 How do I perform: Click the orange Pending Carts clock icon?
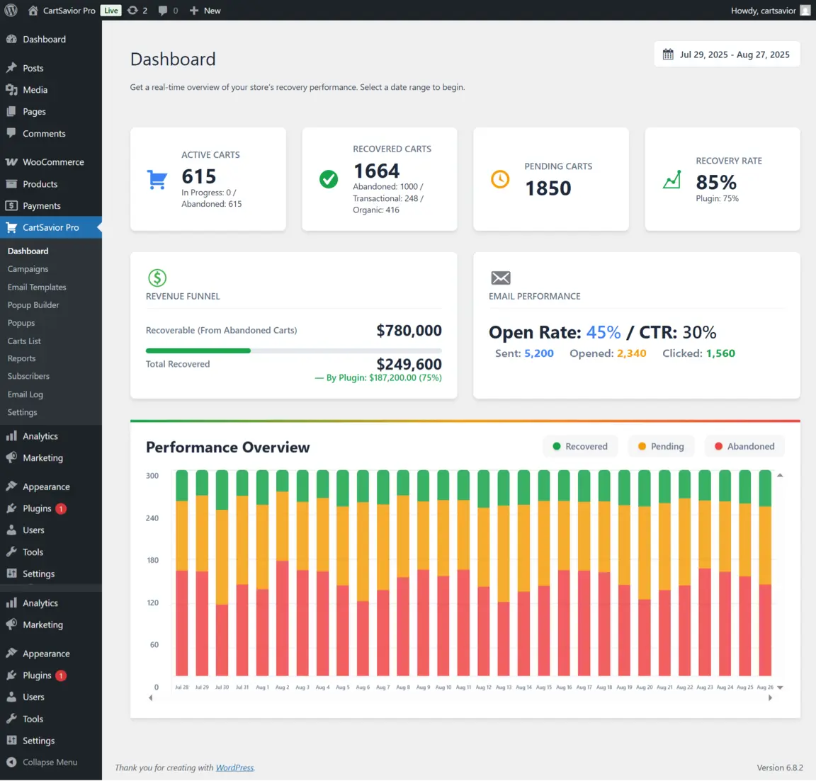(x=500, y=179)
